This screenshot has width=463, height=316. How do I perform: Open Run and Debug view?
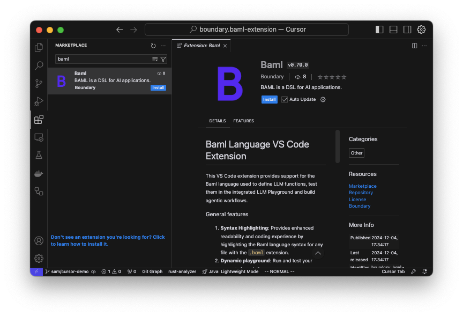tap(39, 101)
